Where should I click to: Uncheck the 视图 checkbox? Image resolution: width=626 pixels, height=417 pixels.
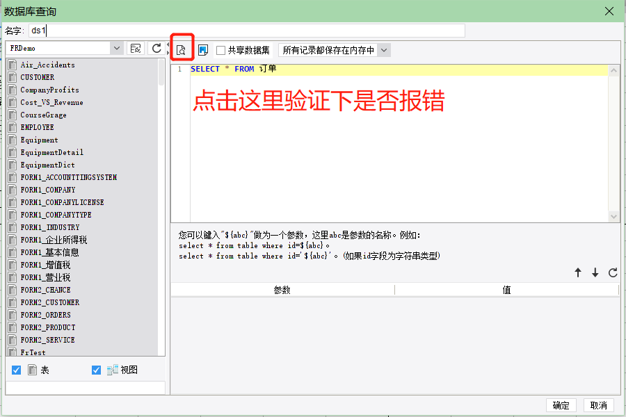pyautogui.click(x=96, y=370)
